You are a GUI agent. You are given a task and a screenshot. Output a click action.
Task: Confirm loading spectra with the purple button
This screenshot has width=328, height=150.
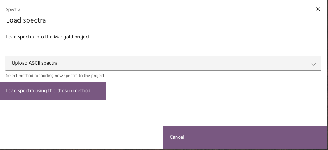pyautogui.click(x=53, y=91)
